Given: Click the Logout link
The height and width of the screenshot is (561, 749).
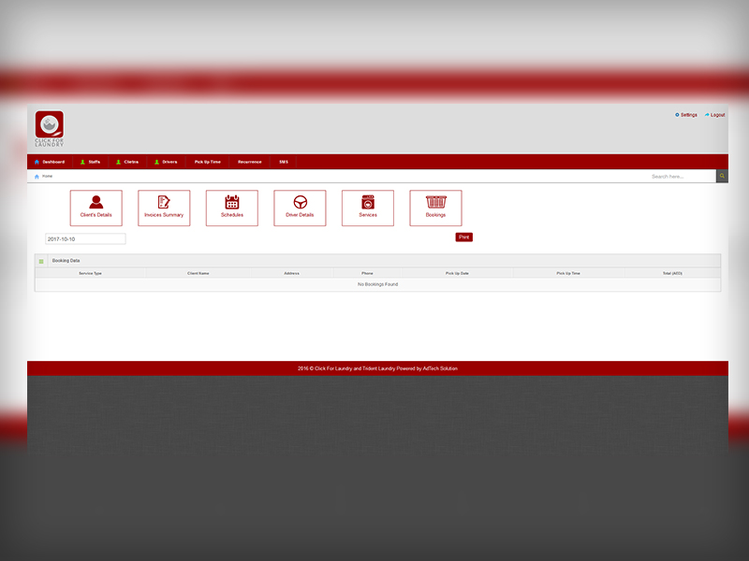Looking at the screenshot, I should click(715, 115).
